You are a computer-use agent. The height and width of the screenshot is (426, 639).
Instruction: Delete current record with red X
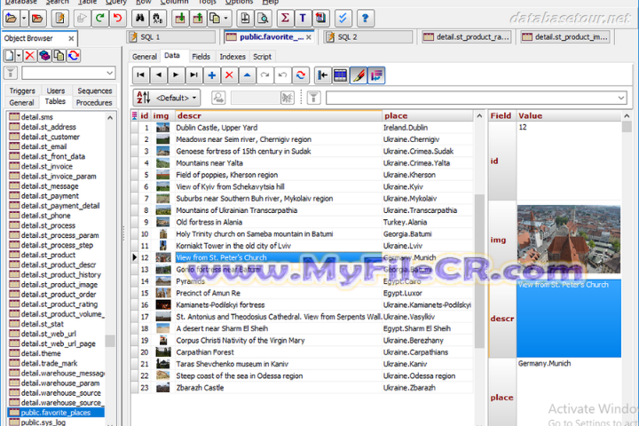click(230, 75)
